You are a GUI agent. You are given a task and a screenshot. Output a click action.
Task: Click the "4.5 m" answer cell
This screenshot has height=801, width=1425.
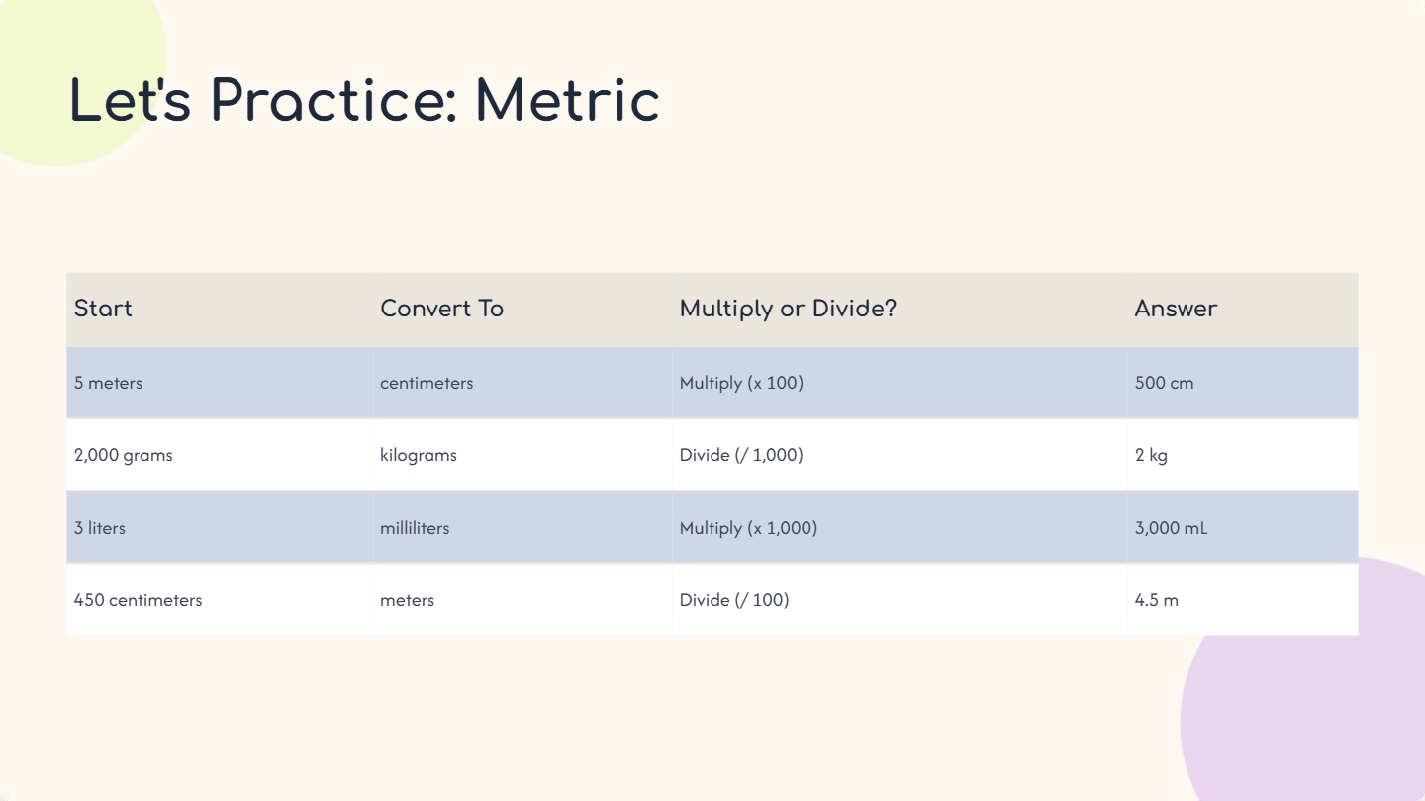[1156, 600]
